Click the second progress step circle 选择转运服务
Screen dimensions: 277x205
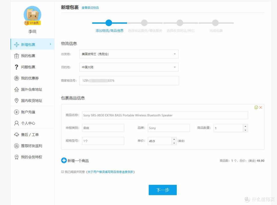pyautogui.click(x=144, y=23)
